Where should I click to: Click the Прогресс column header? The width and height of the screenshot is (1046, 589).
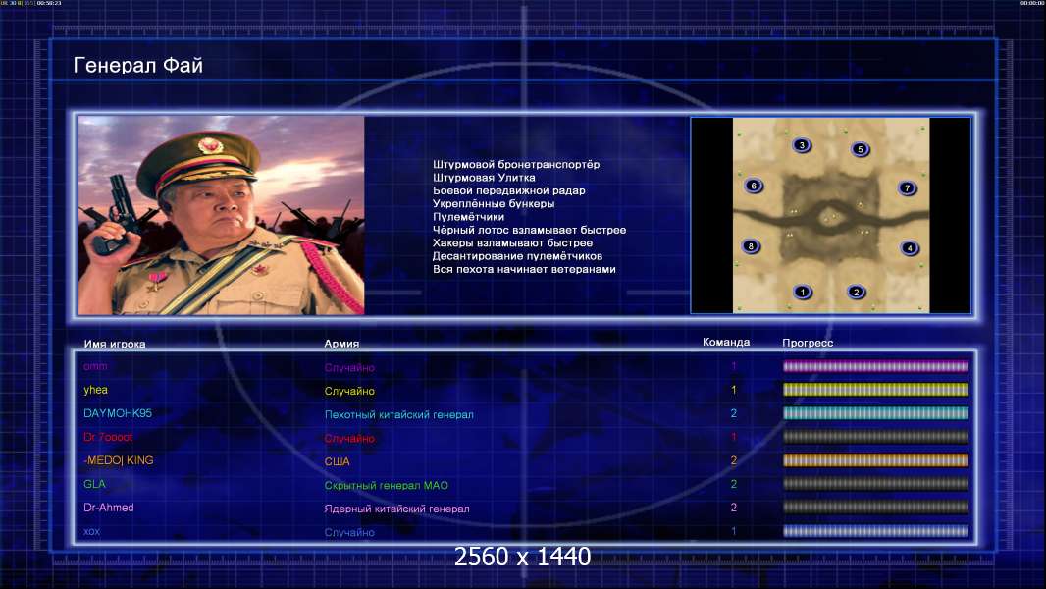click(x=808, y=343)
